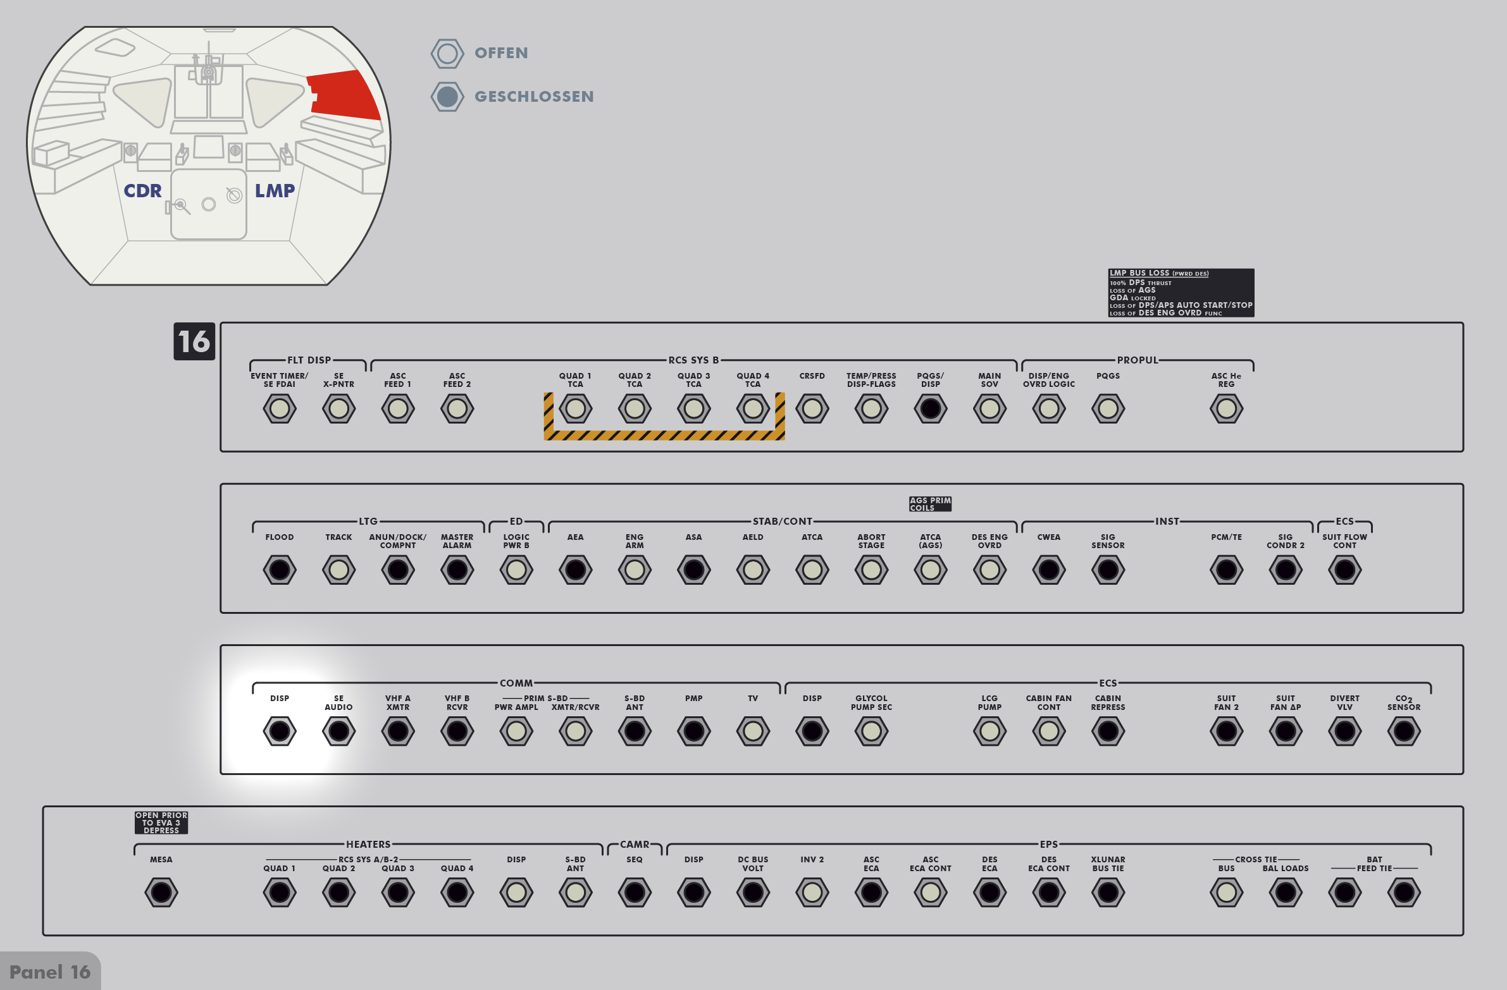Click the CO2 SENSOR breaker
The height and width of the screenshot is (990, 1507).
click(1404, 731)
